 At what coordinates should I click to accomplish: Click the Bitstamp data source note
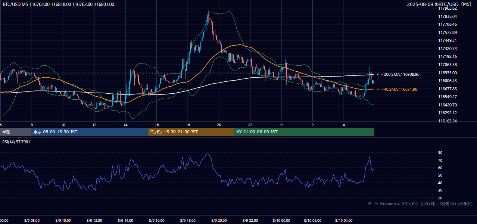point(420,204)
